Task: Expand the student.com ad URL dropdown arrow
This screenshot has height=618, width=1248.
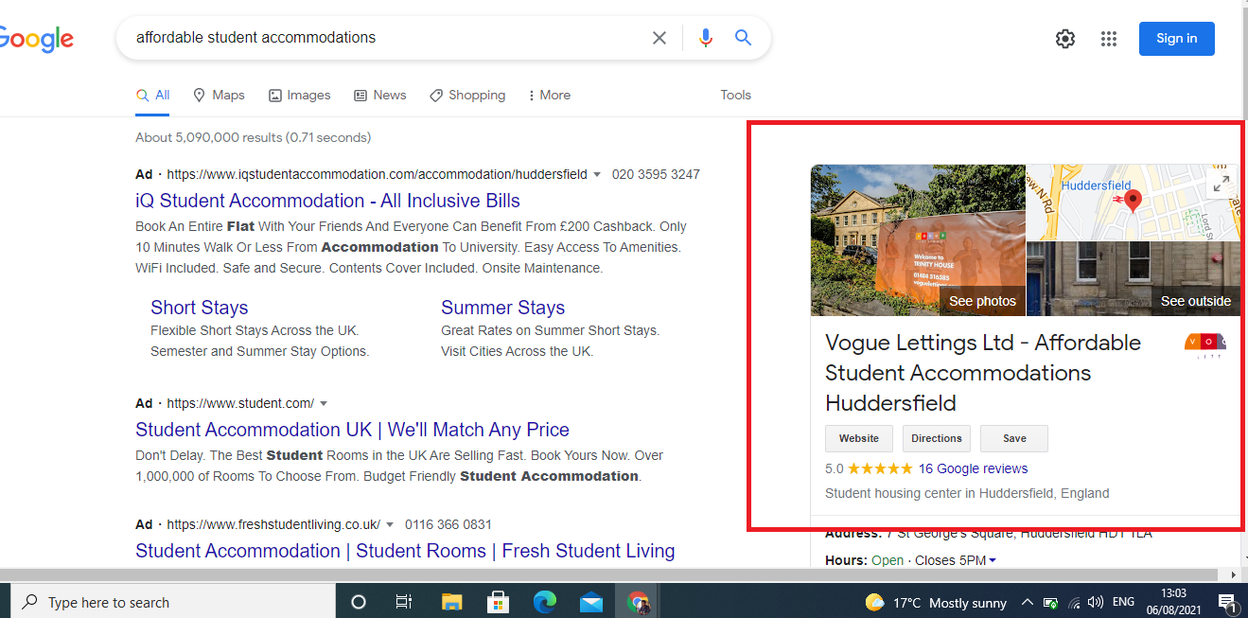Action: pyautogui.click(x=324, y=404)
